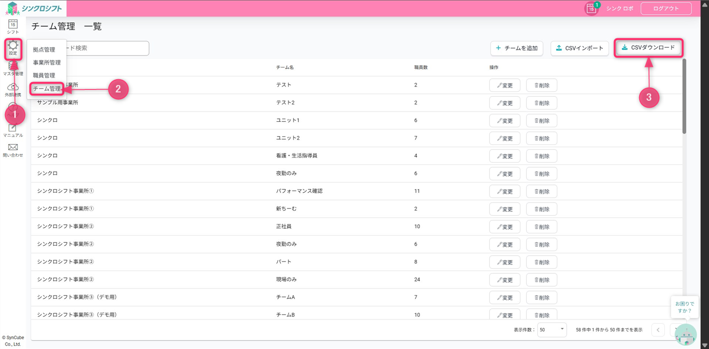709x349 pixels.
Task: Click 削除 for 正社員 team
Action: (x=542, y=227)
